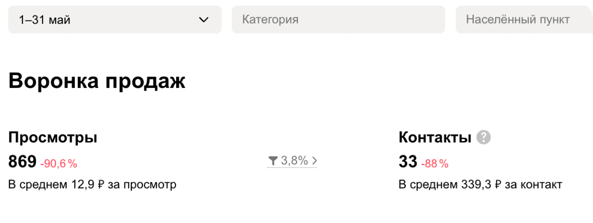
Task: Click the question mark help icon beside Контакты
Action: click(484, 137)
